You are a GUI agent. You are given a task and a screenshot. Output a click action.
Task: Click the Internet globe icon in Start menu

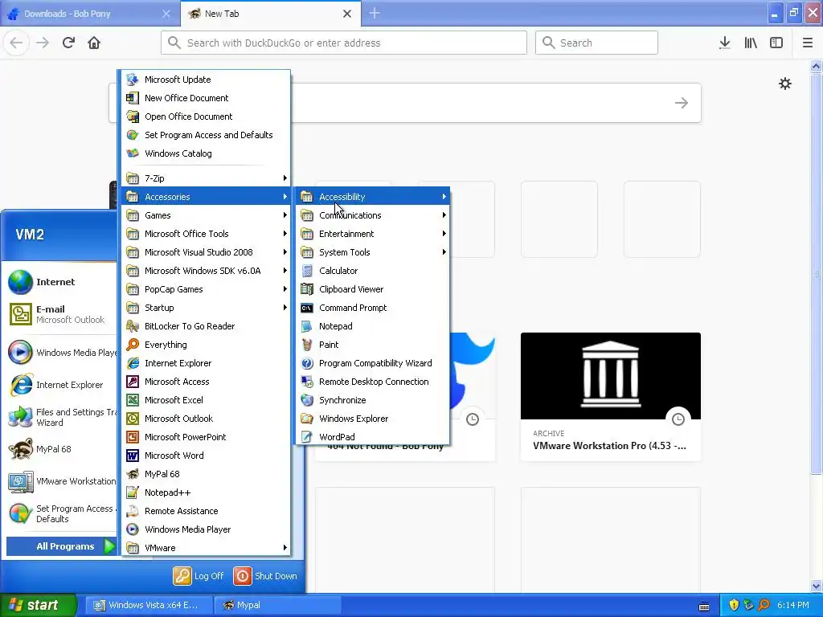pos(20,282)
